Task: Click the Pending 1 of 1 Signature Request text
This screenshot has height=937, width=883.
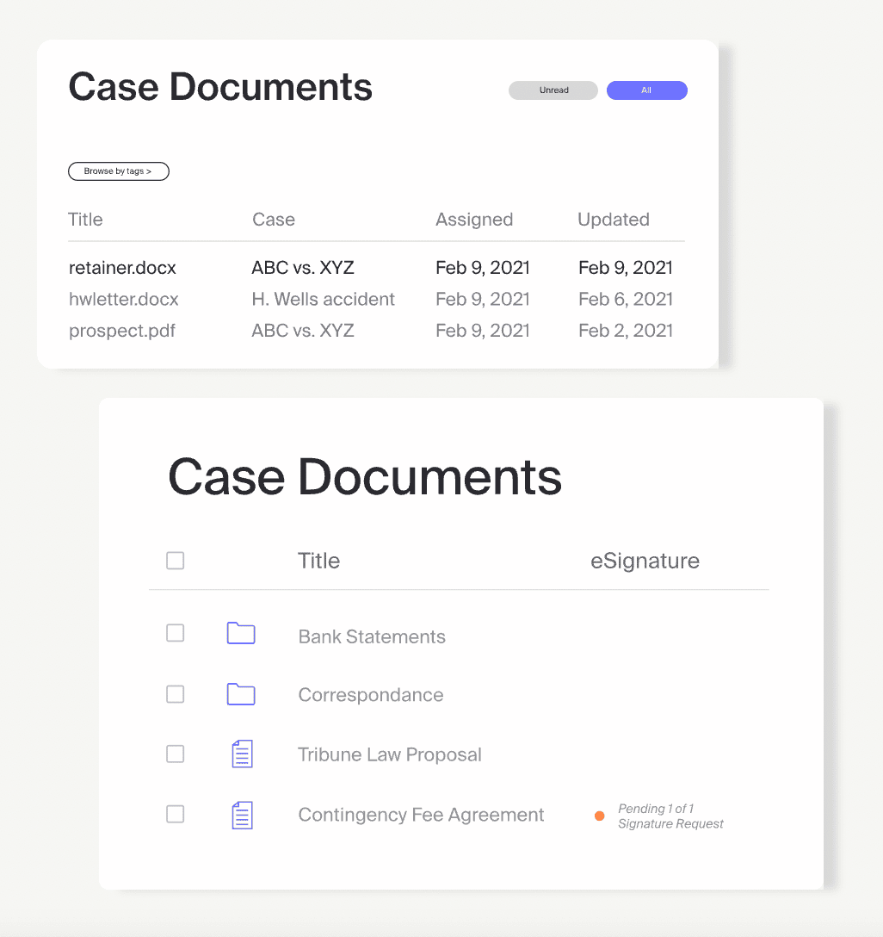Action: point(670,816)
